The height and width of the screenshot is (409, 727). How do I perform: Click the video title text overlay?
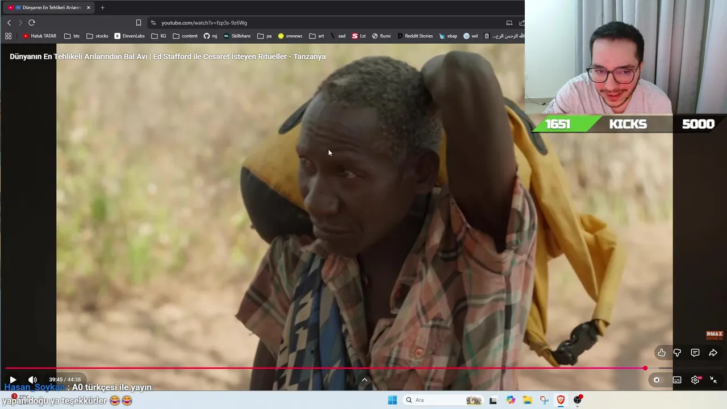click(x=168, y=57)
